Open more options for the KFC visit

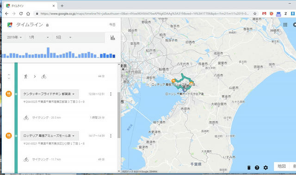[x=111, y=94]
